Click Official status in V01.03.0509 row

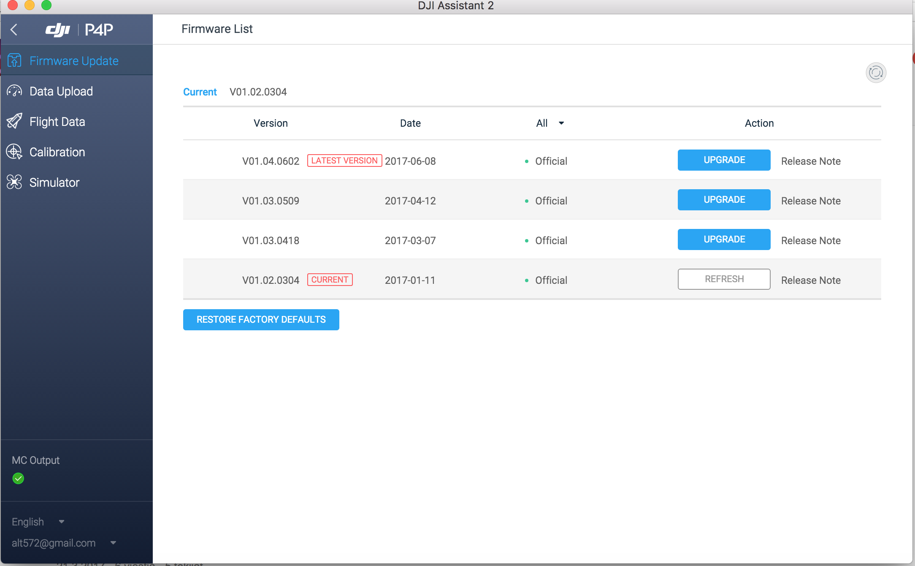coord(551,201)
